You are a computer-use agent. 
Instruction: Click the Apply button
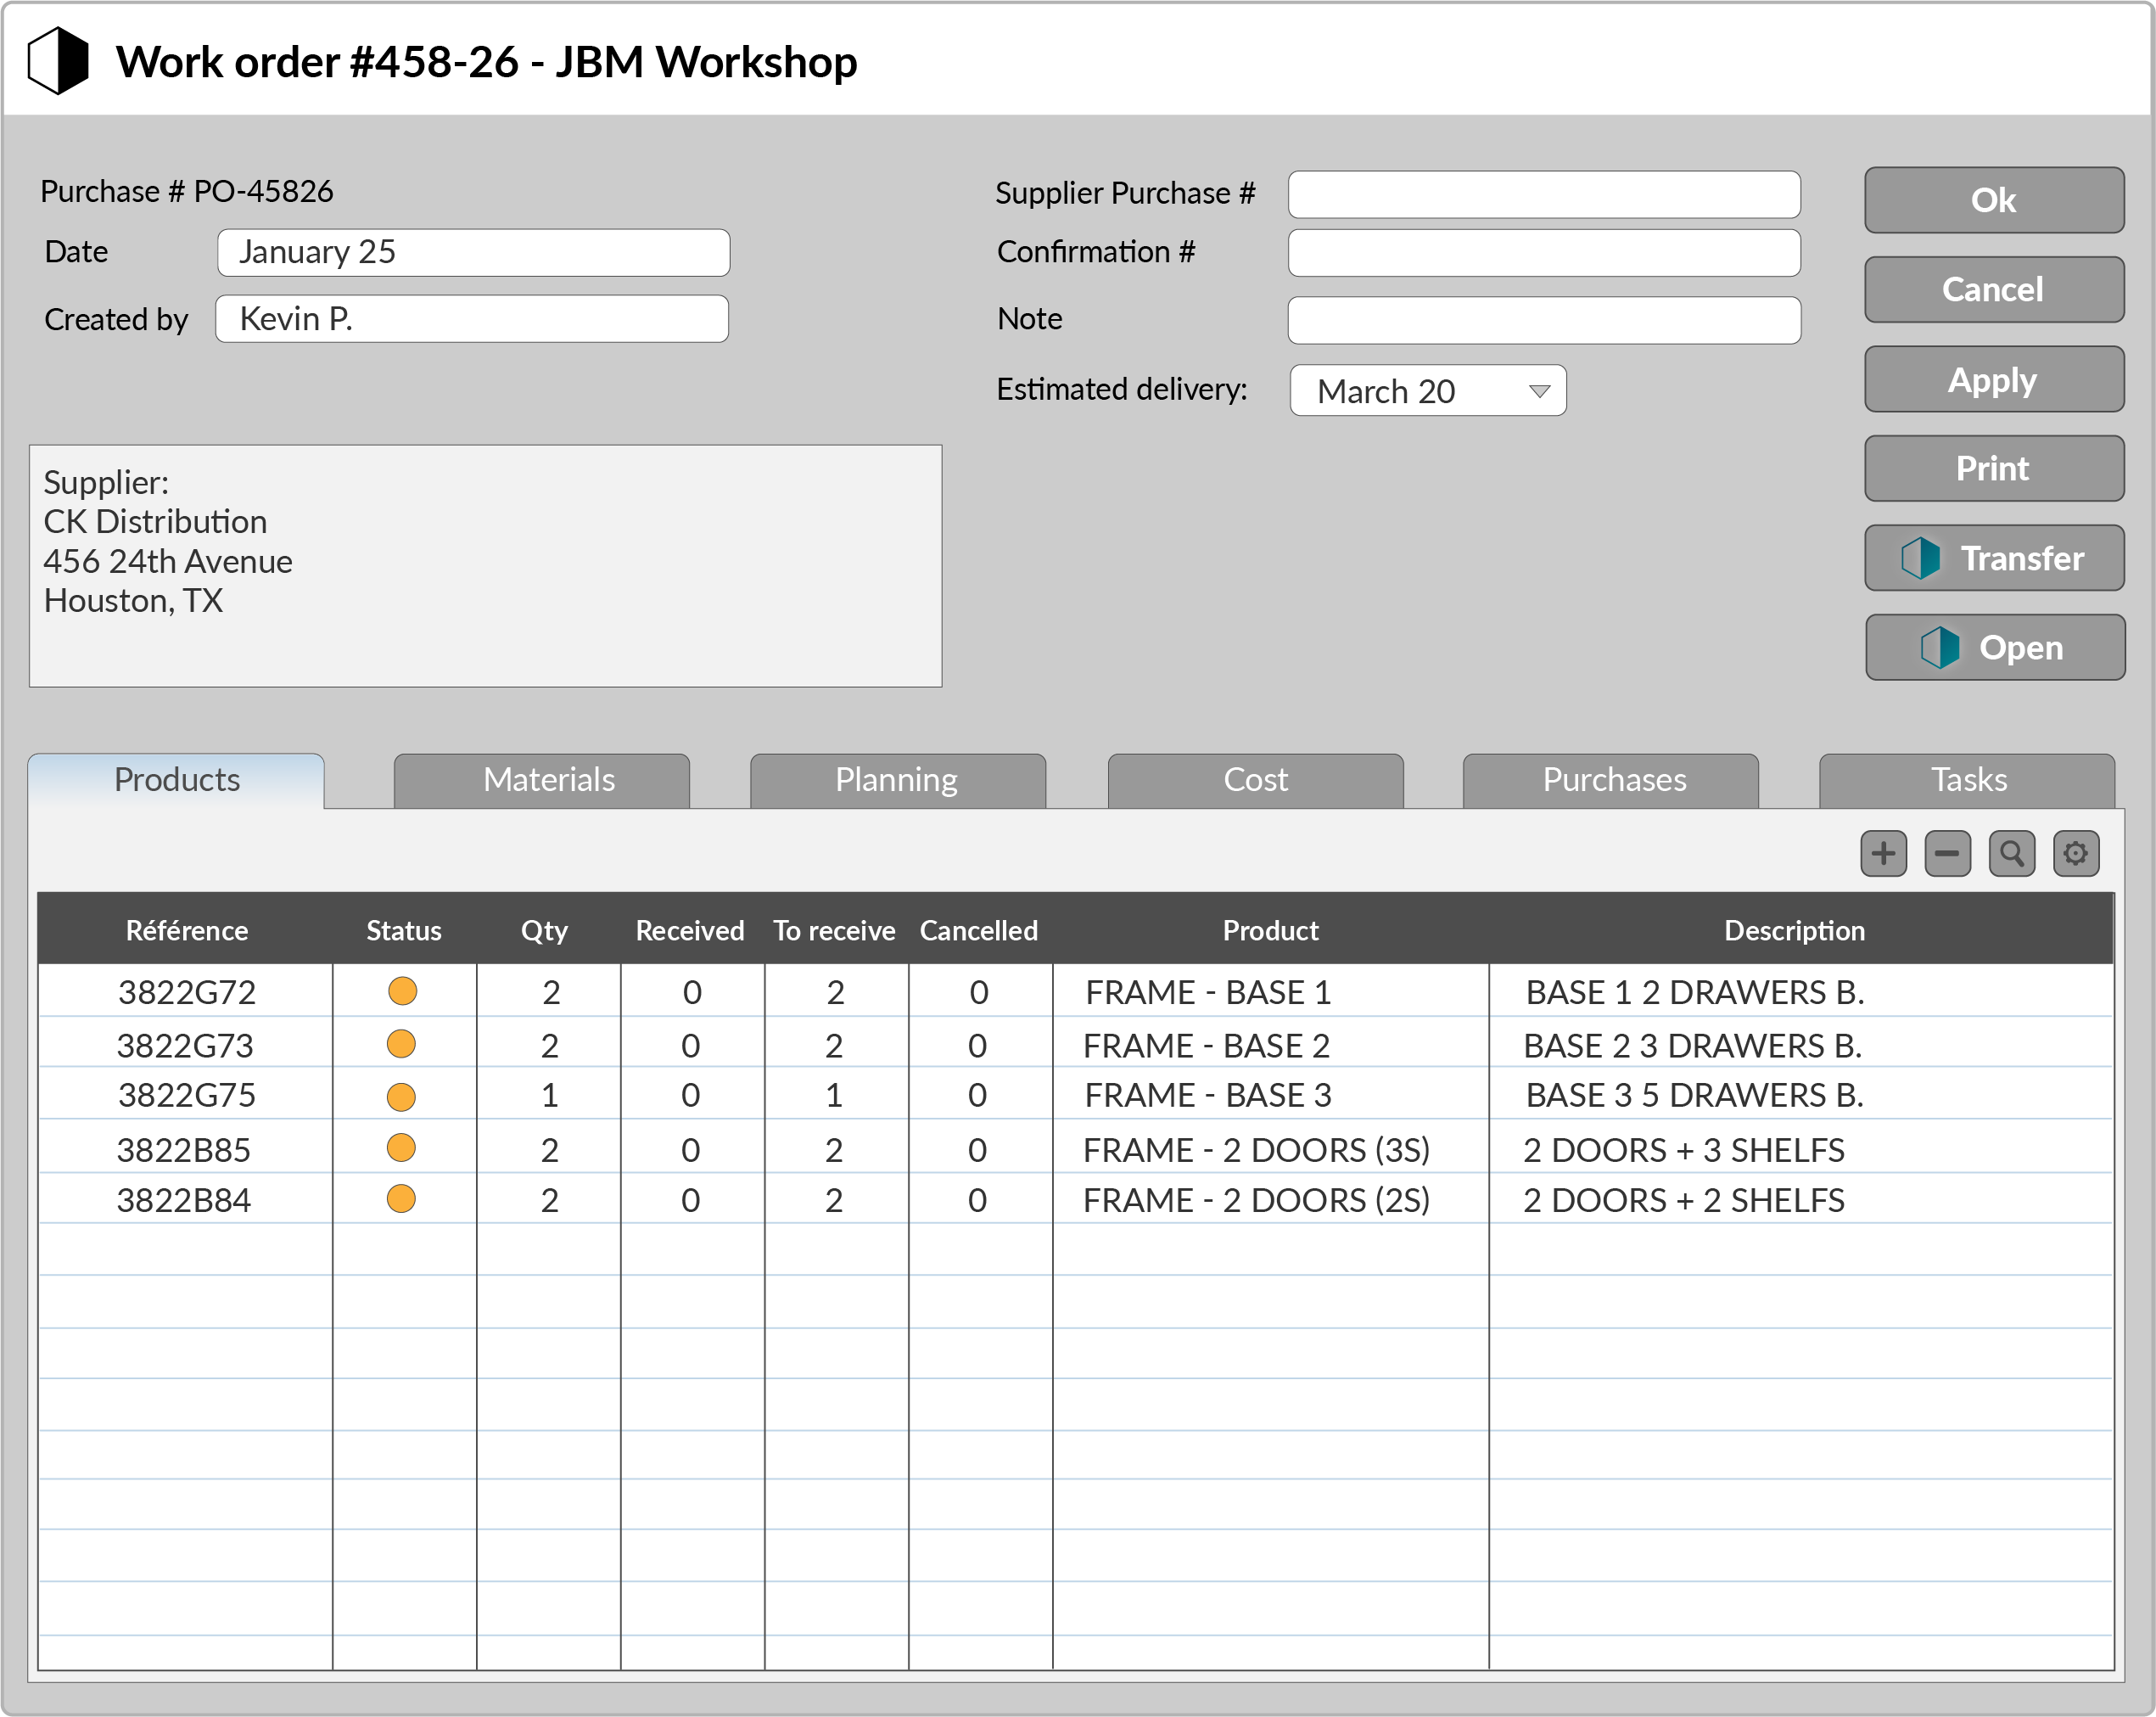1994,379
